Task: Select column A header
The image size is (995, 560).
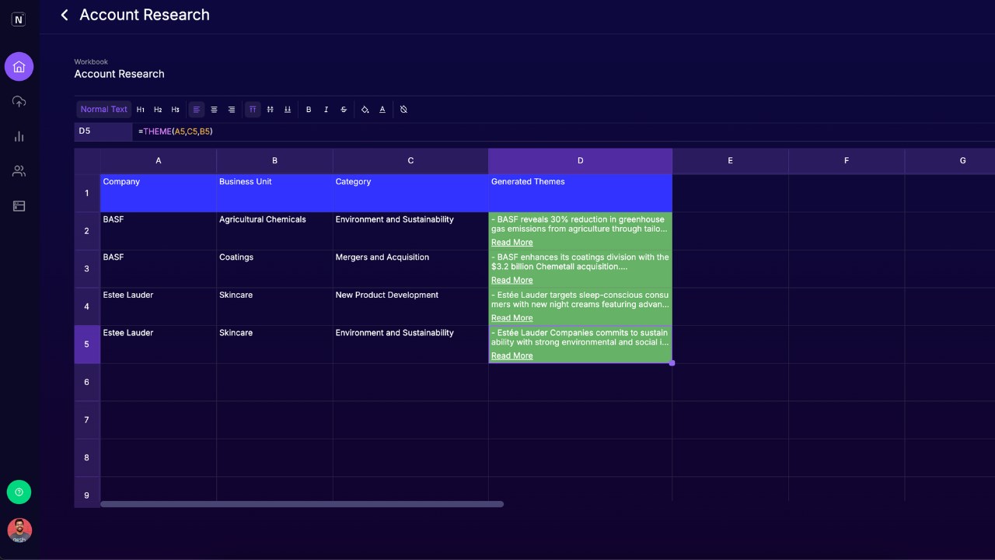Action: point(159,161)
